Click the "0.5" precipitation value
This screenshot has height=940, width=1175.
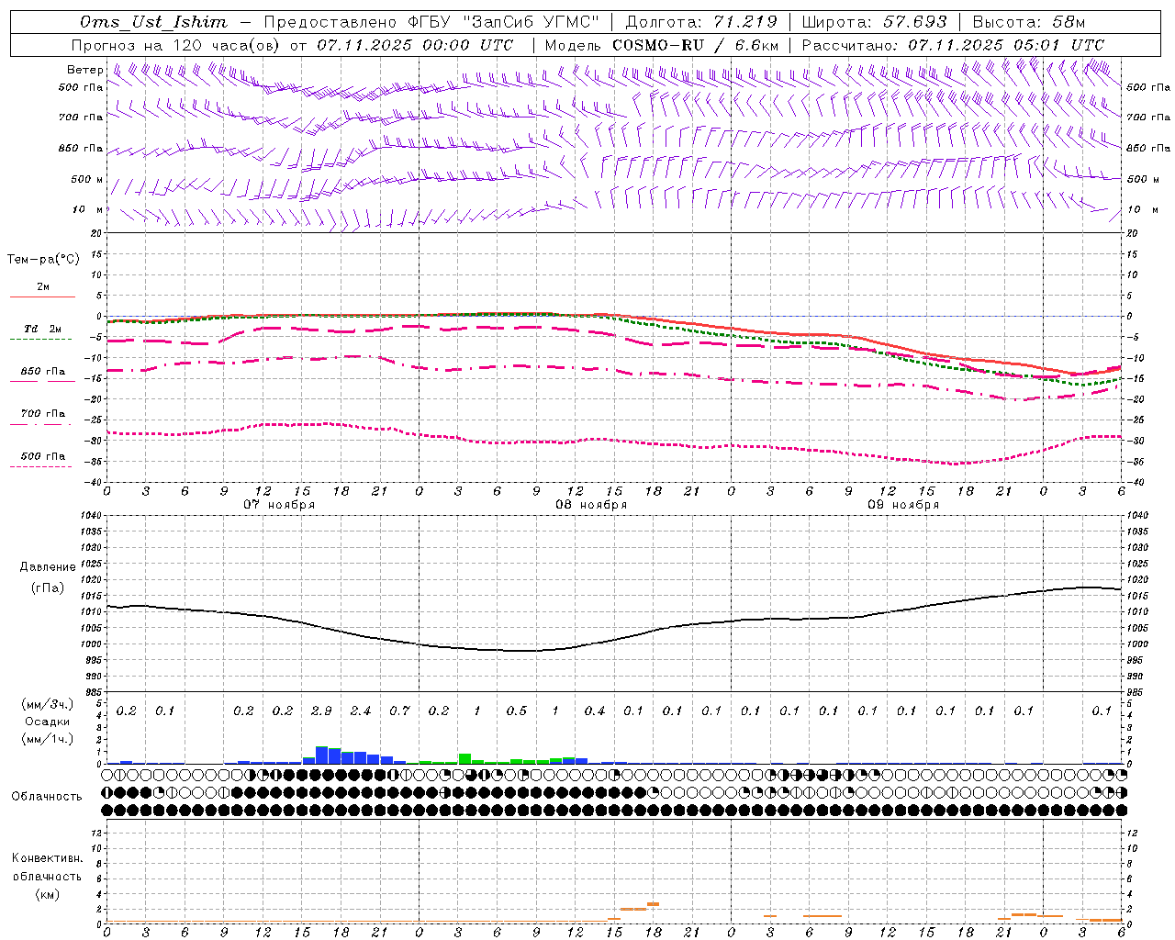pyautogui.click(x=517, y=711)
